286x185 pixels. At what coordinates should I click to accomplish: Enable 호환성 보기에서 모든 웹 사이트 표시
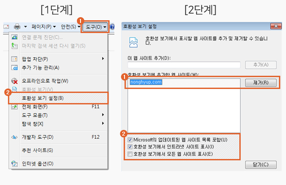point(130,154)
